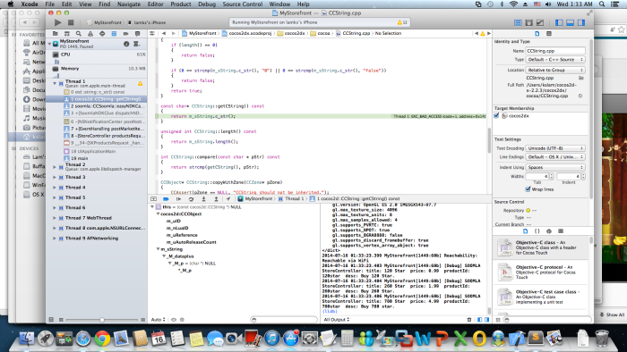Click the Step Out debugger icon

point(216,198)
